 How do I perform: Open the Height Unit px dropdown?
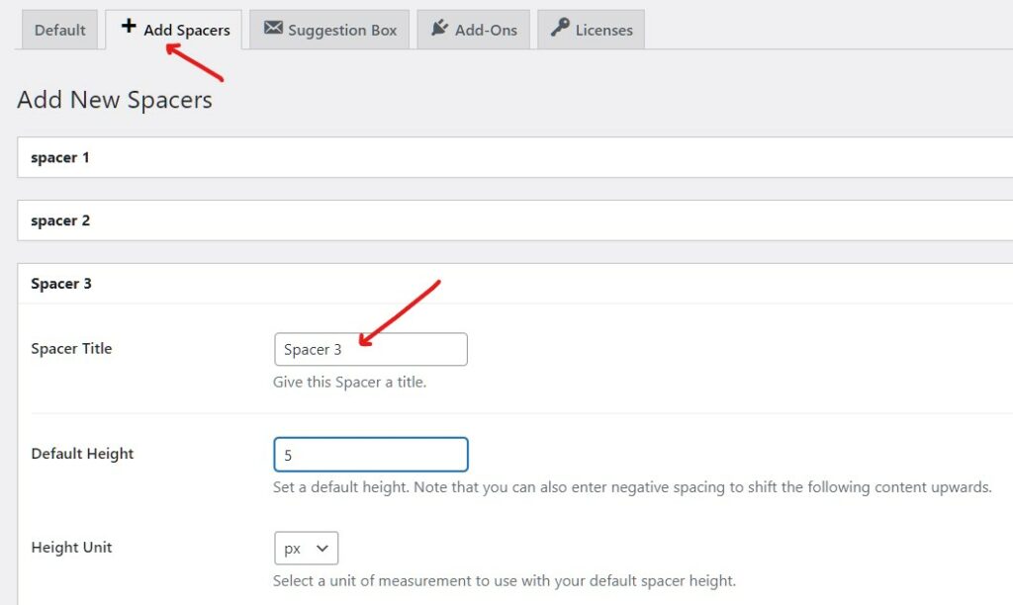[x=306, y=548]
